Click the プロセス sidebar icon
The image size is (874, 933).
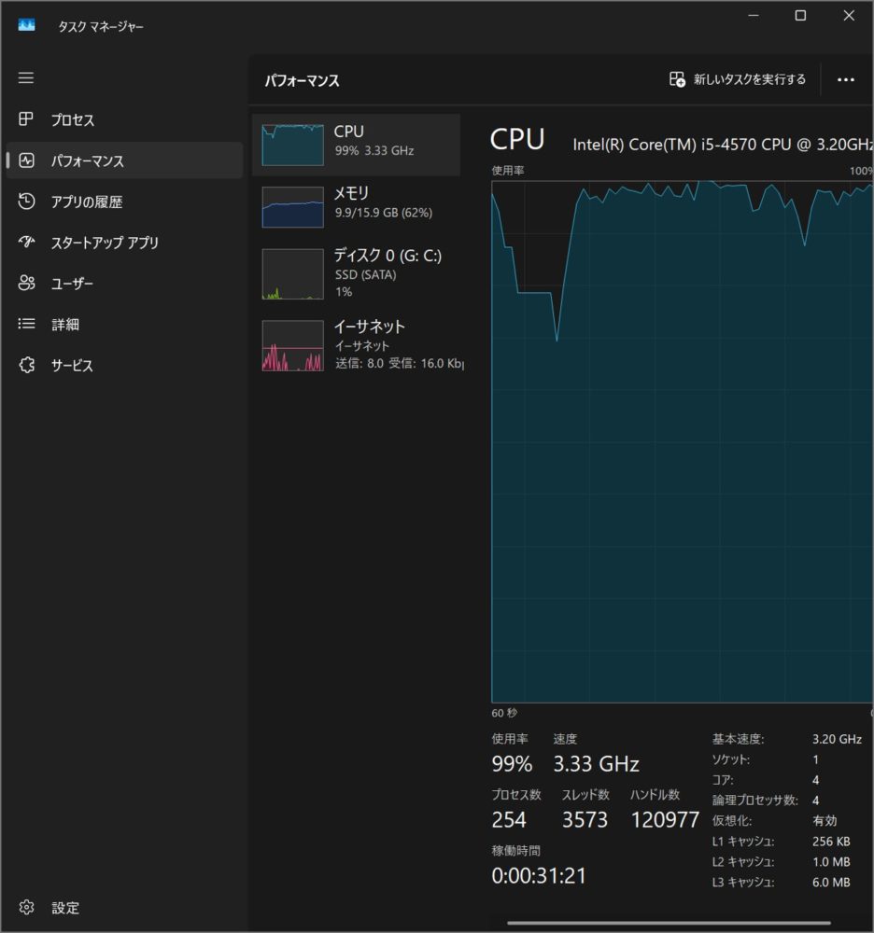point(25,119)
